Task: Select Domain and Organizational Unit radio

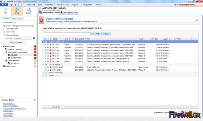Action: pos(4,26)
